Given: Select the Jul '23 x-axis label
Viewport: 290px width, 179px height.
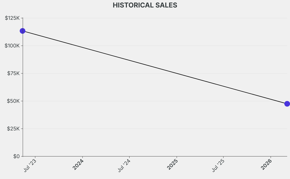Looking at the screenshot, I should tap(30, 165).
